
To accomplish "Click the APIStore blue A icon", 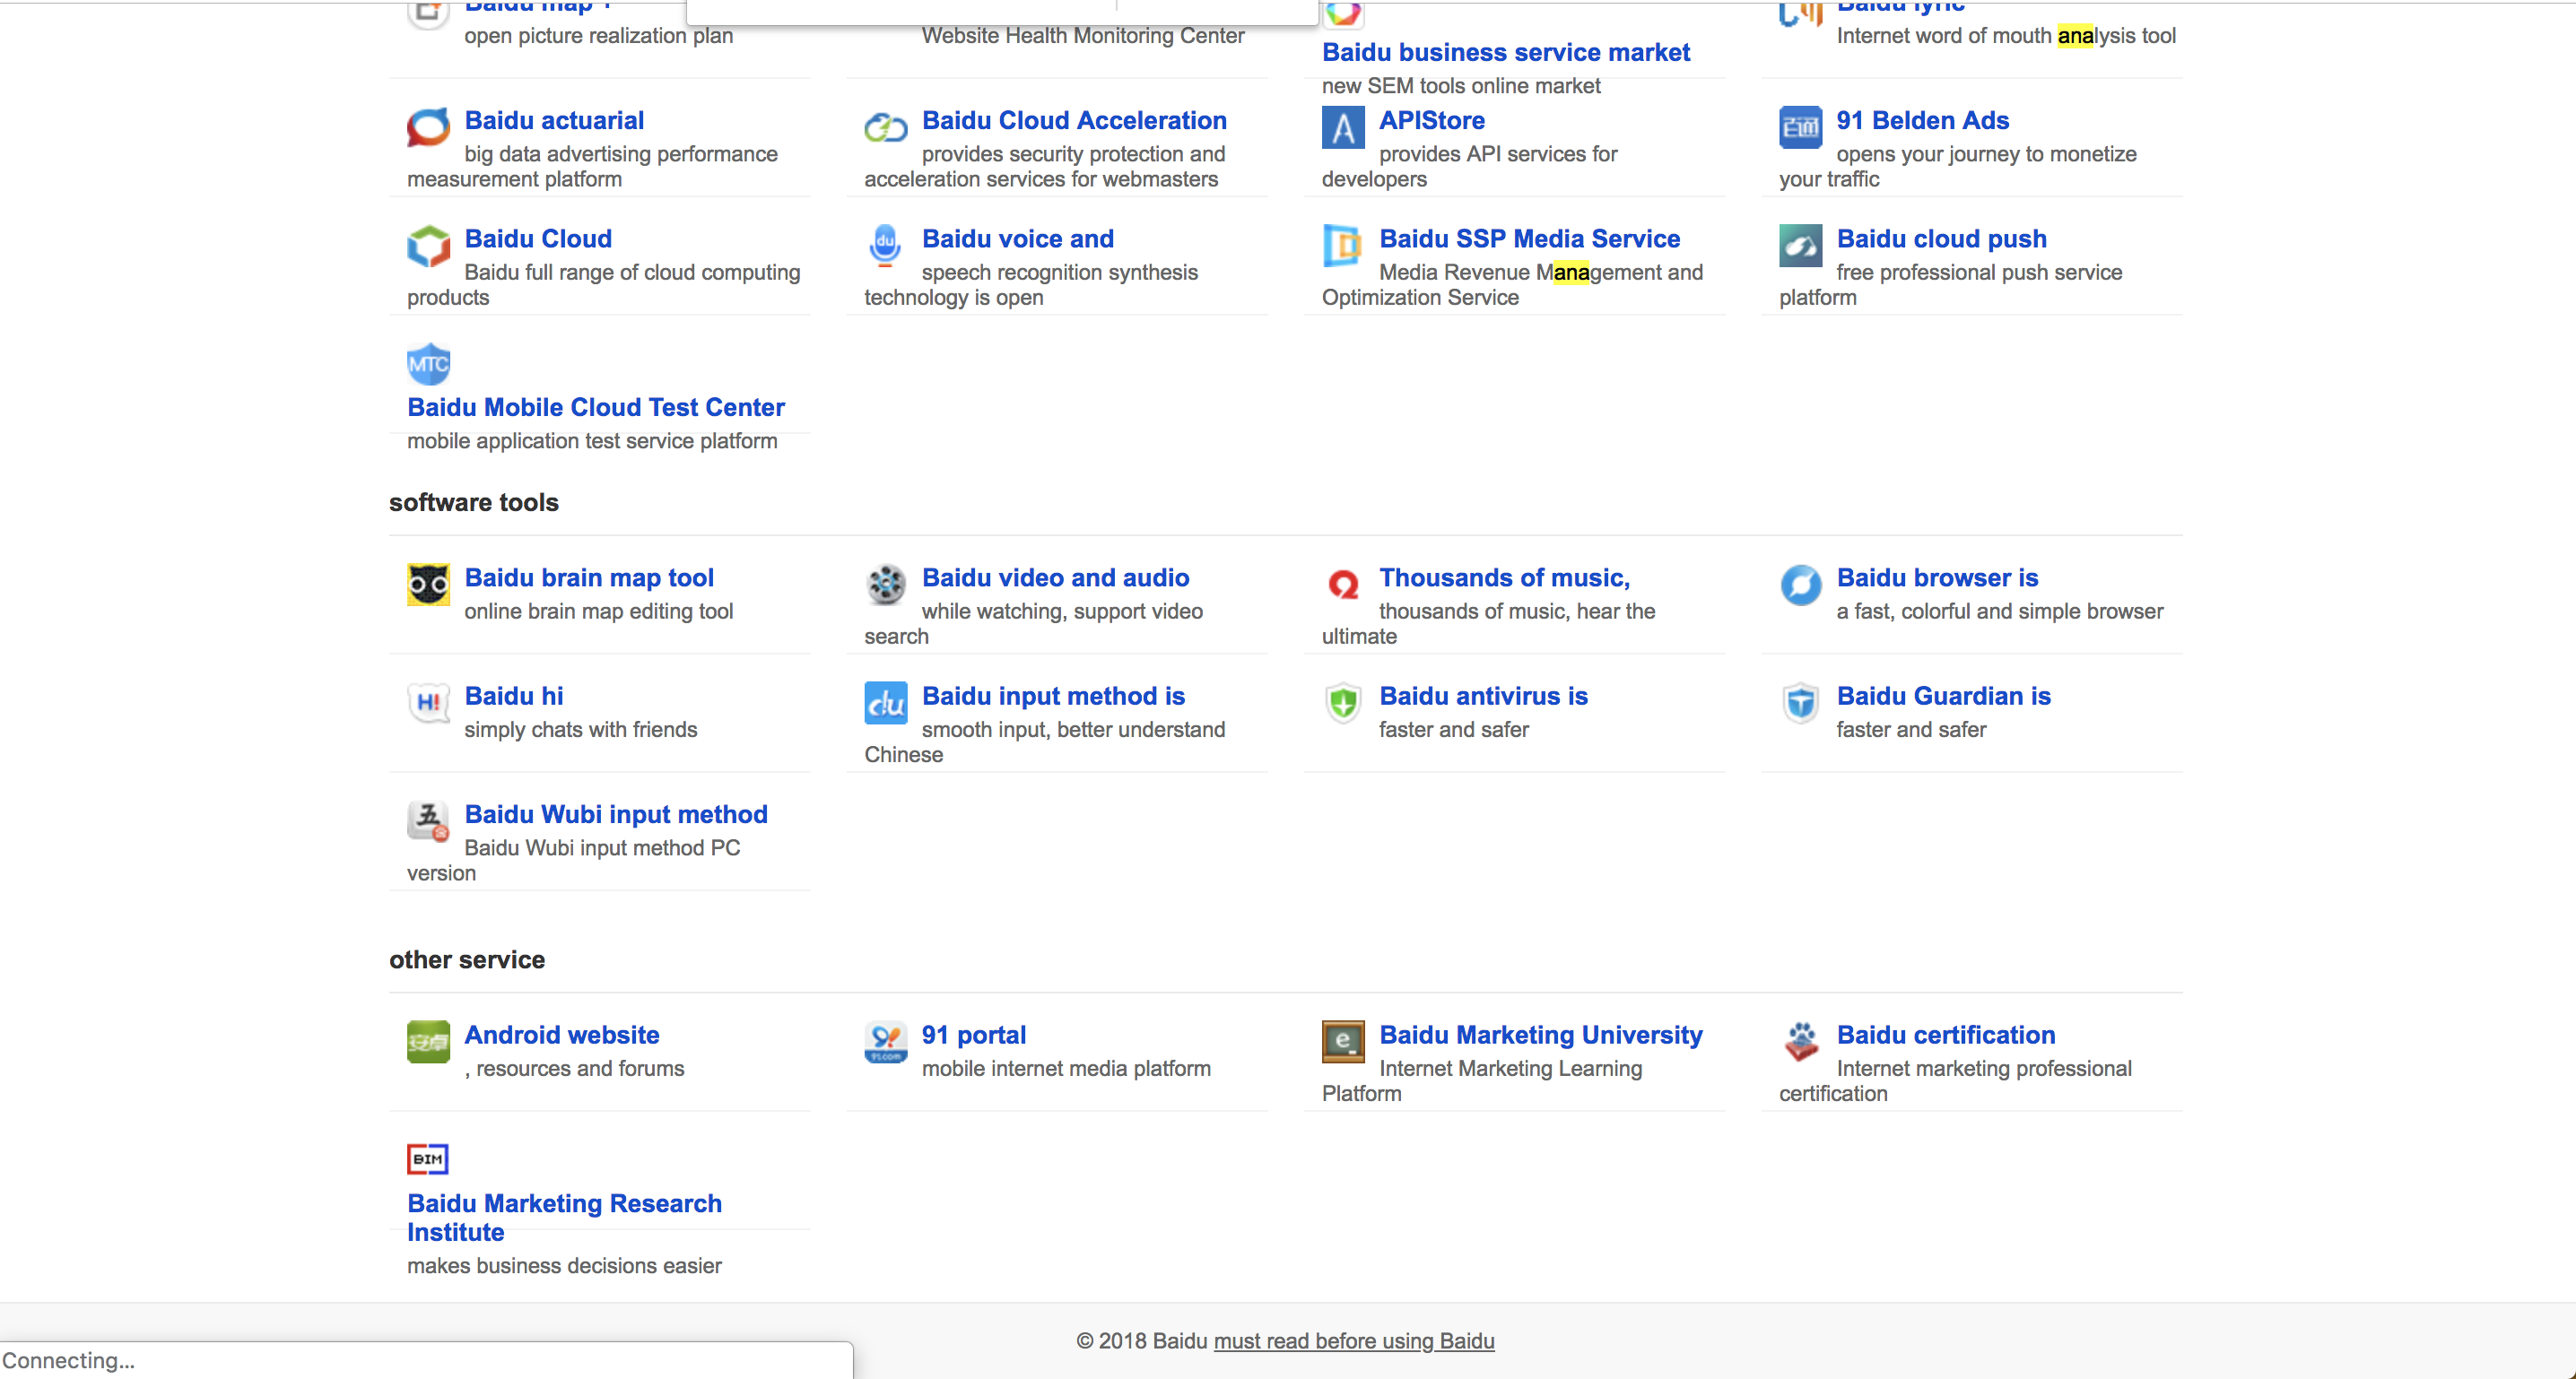I will click(x=1343, y=127).
